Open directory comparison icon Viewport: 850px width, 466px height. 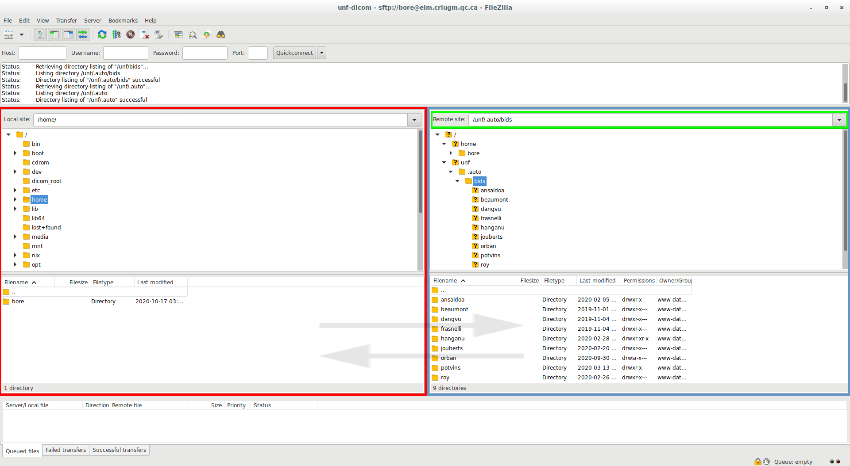click(193, 34)
